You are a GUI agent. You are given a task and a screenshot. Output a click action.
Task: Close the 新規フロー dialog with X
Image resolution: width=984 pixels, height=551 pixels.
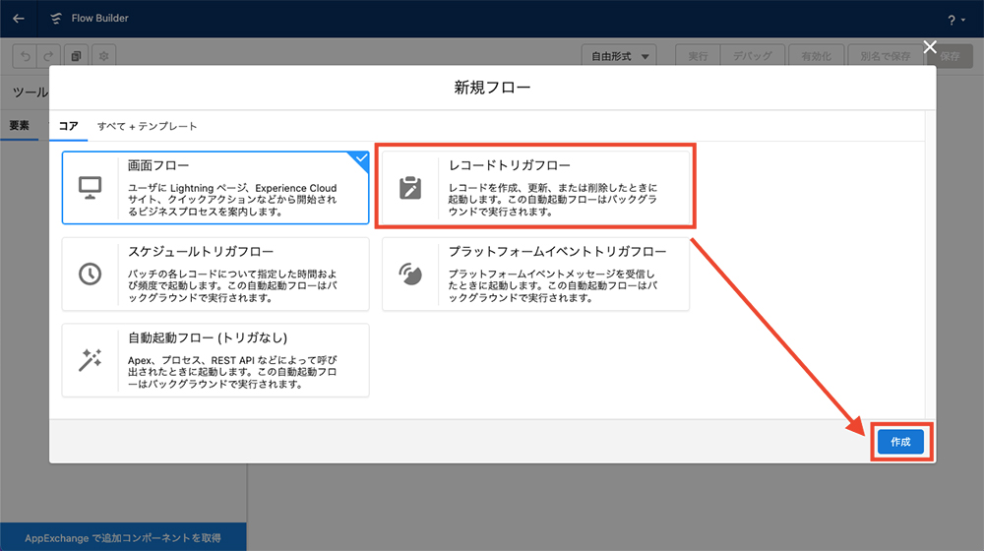[930, 47]
